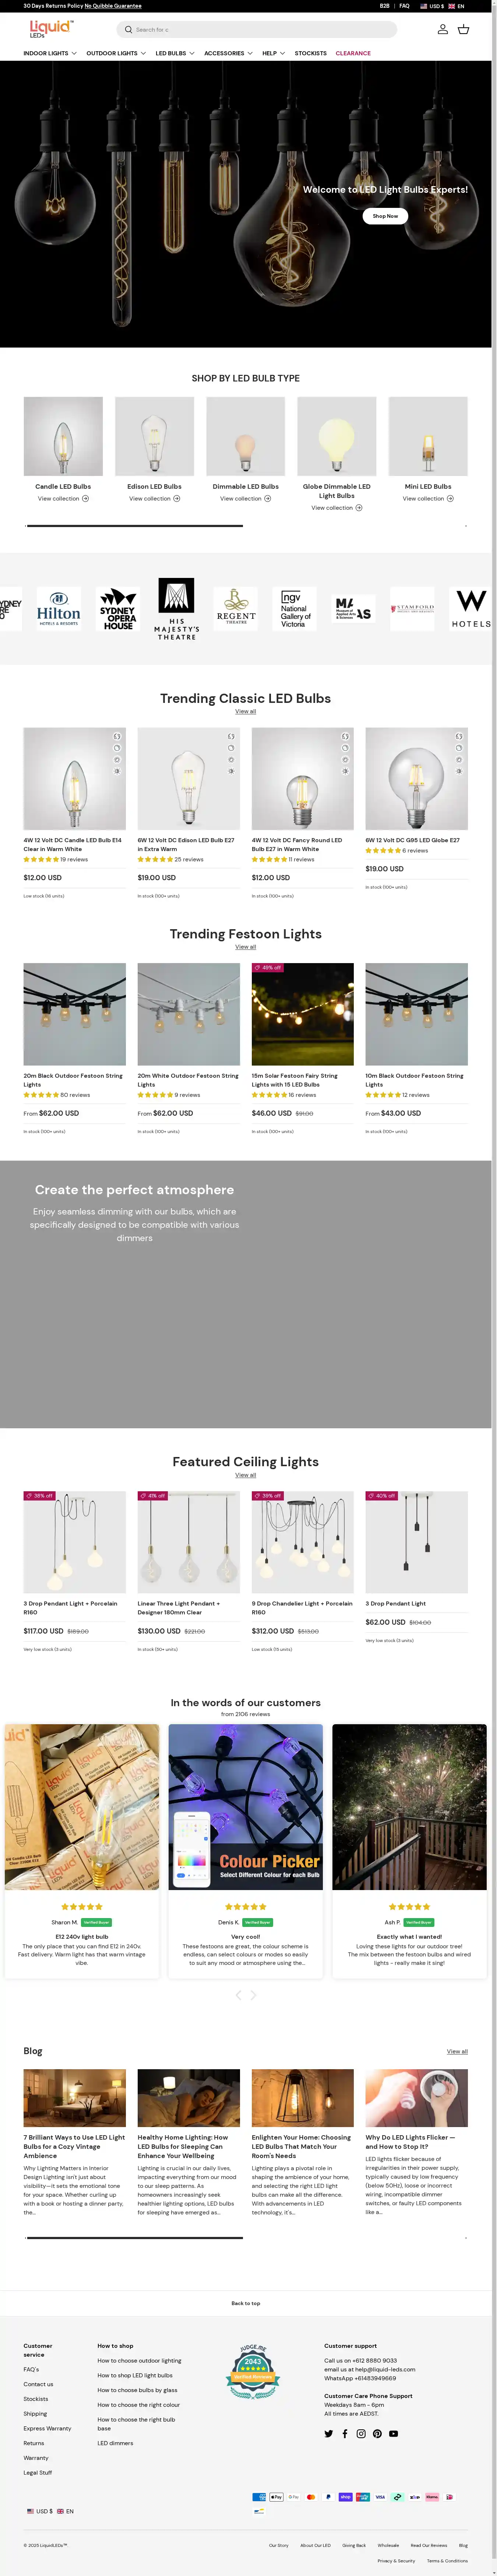Go to the Stockists menu item
497x2576 pixels.
click(310, 53)
